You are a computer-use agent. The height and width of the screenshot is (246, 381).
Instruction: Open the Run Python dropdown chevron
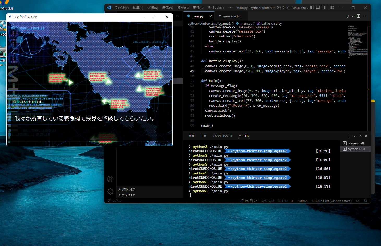352,16
